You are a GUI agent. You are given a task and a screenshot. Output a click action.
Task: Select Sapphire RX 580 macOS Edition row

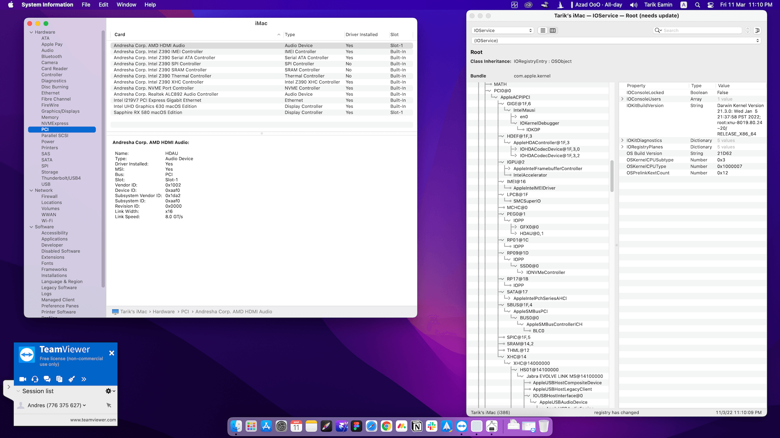tap(262, 113)
